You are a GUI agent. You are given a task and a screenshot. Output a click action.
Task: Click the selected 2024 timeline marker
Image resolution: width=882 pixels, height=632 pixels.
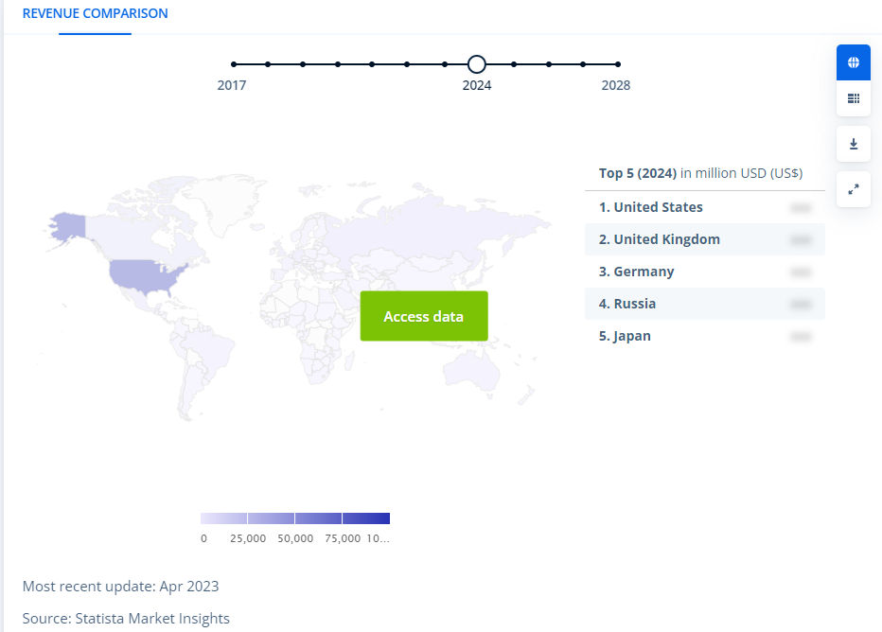pos(477,64)
